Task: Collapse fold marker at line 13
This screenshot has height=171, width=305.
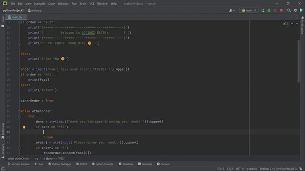Action: 19,43
